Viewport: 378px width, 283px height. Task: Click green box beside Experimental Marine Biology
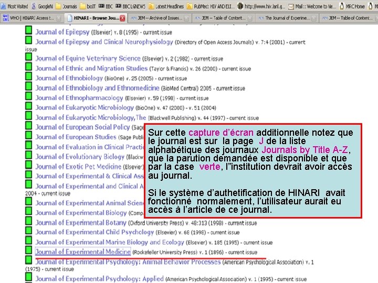click(x=29, y=240)
